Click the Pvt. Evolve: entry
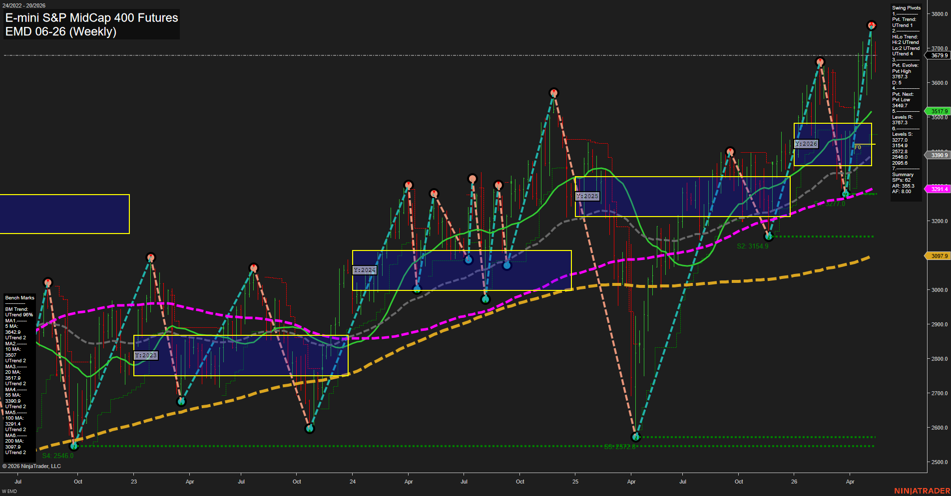 tap(905, 65)
